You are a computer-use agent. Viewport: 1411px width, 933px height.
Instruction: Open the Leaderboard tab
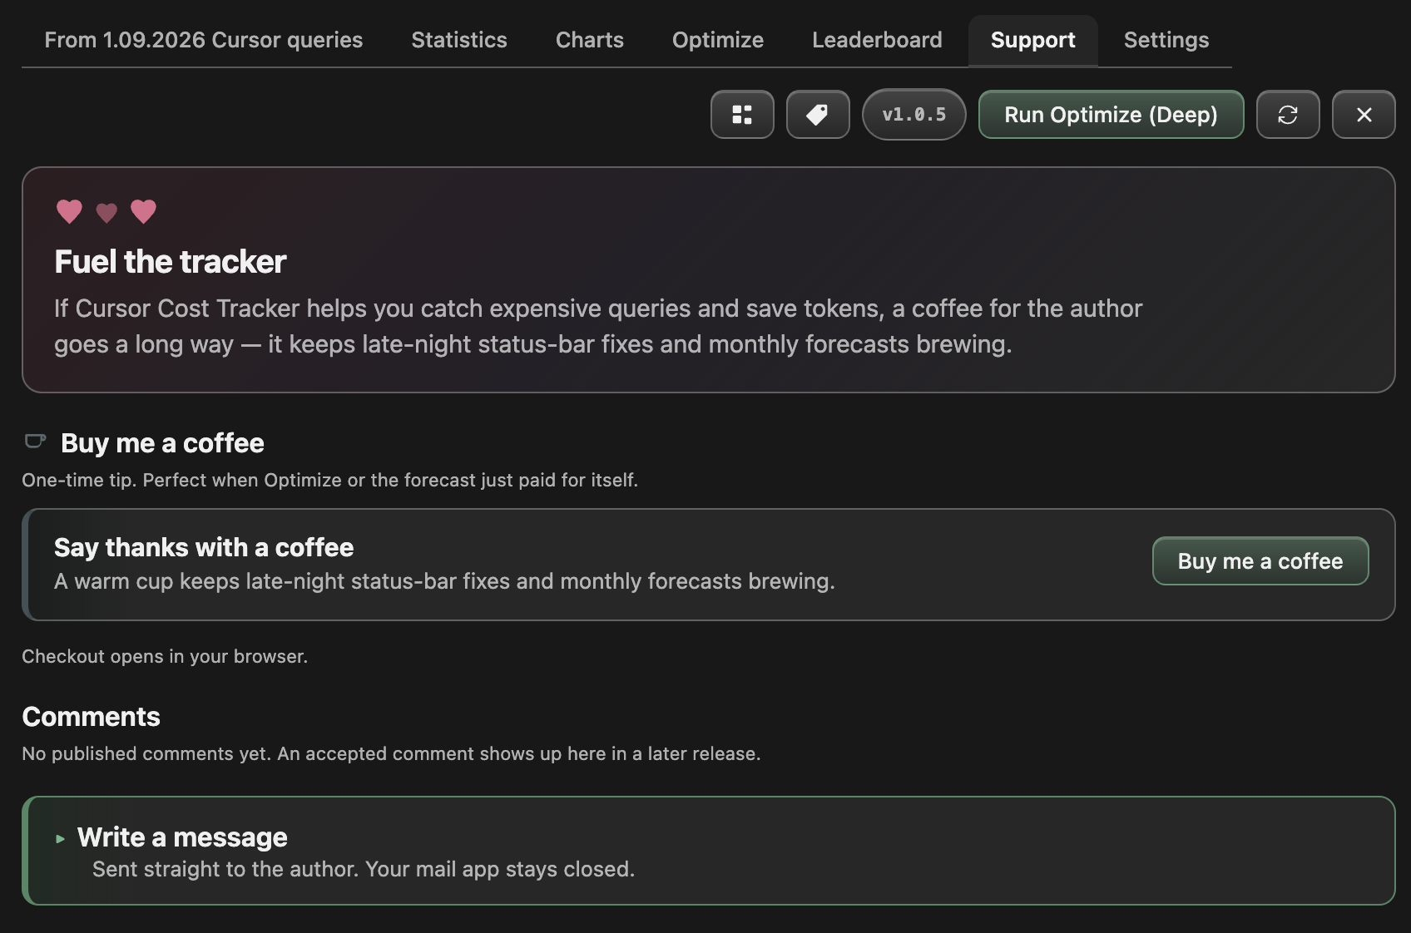(x=877, y=40)
